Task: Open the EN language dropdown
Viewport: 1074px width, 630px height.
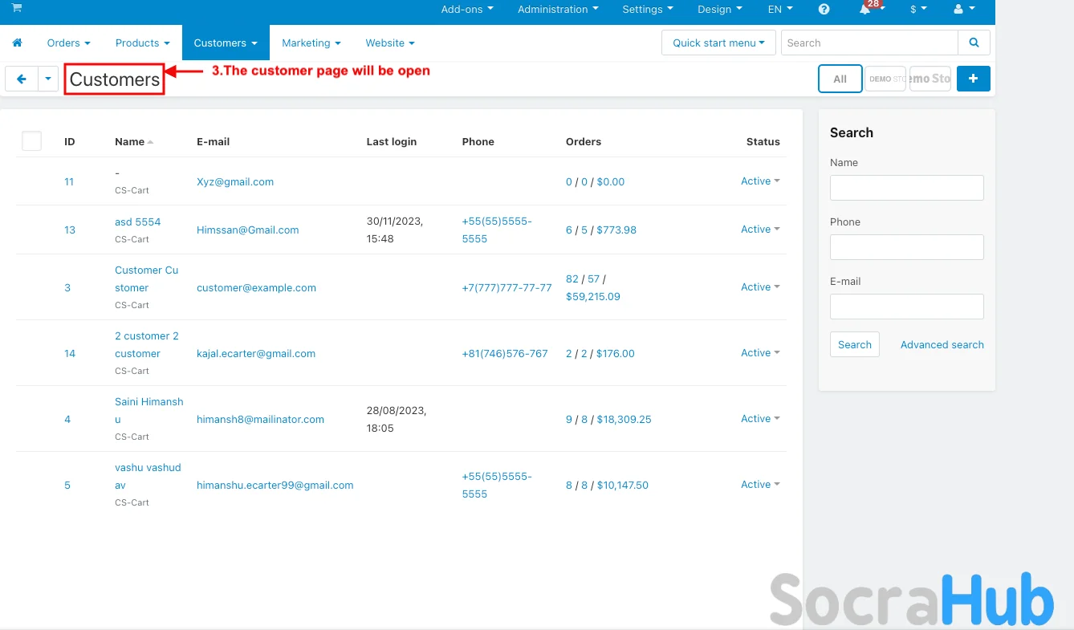Action: tap(779, 10)
